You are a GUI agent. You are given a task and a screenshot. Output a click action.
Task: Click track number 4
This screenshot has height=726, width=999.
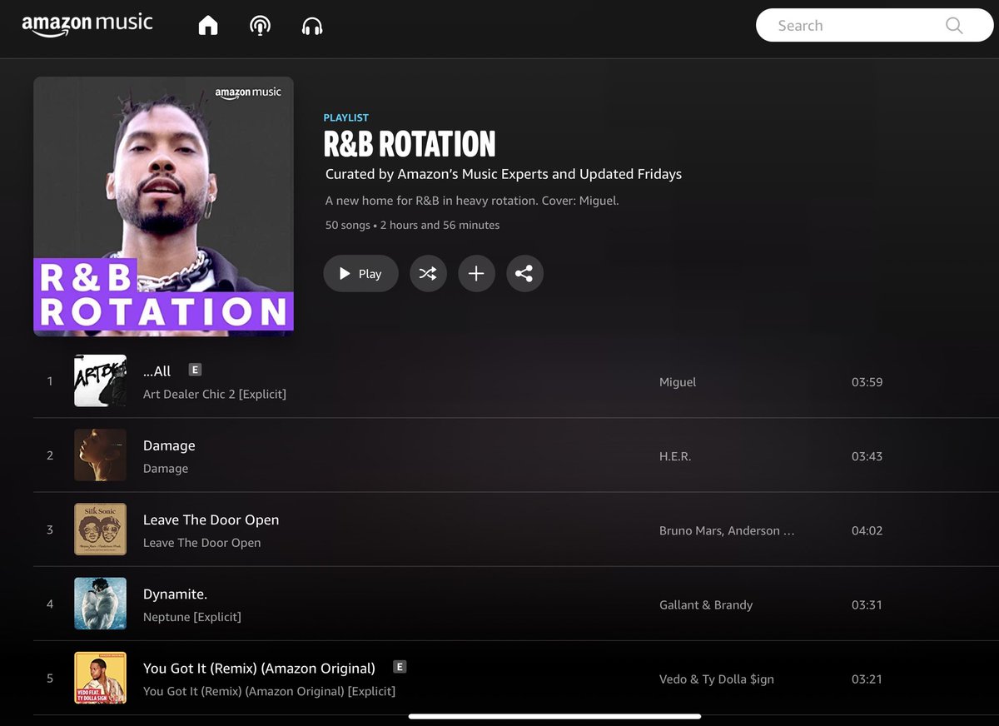coord(50,604)
